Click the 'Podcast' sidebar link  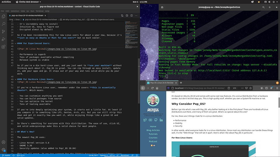tap(153, 142)
